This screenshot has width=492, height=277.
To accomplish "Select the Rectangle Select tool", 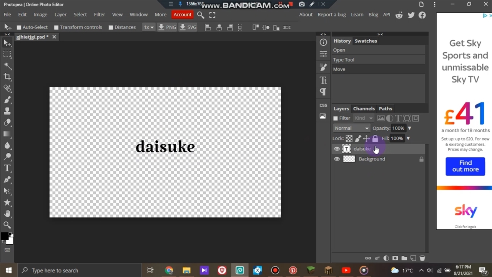I will tap(7, 54).
